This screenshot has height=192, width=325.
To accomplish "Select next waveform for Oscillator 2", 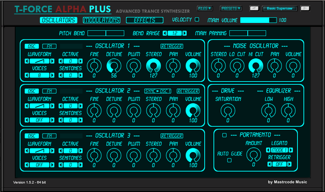I will [52, 106].
